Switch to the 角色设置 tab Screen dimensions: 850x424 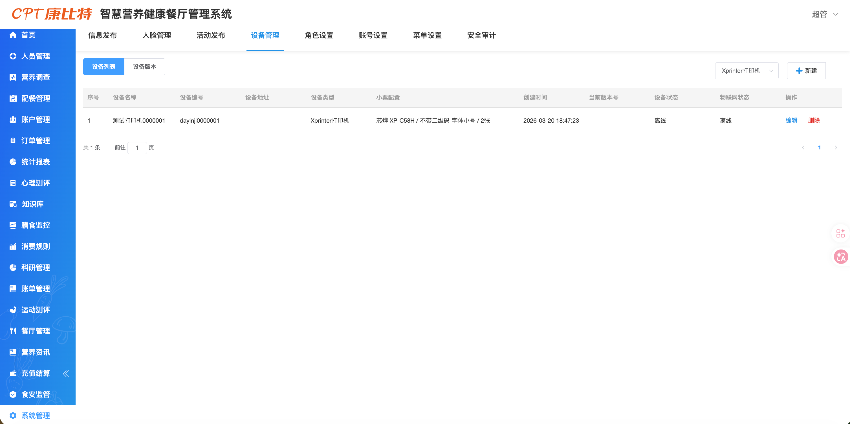tap(319, 35)
